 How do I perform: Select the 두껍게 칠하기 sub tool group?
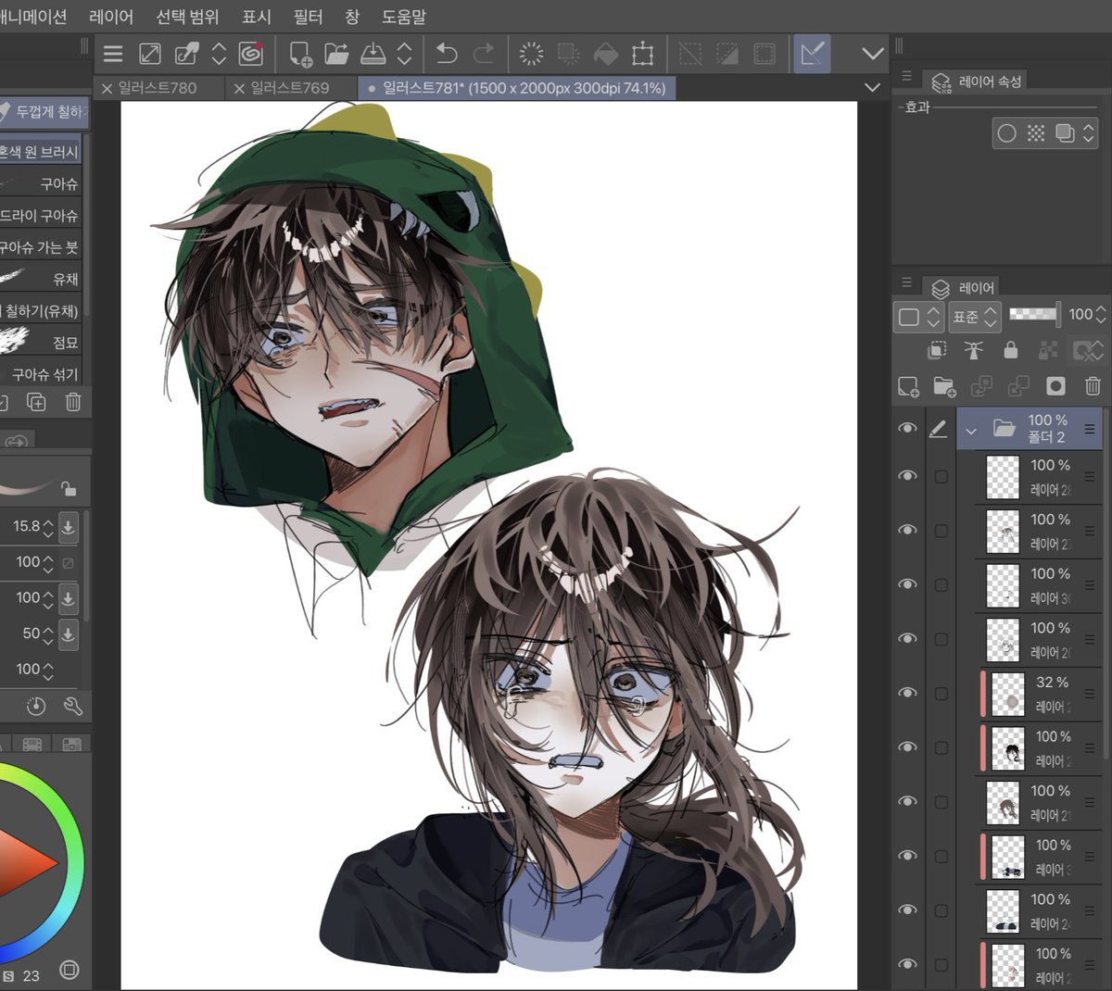pos(44,112)
